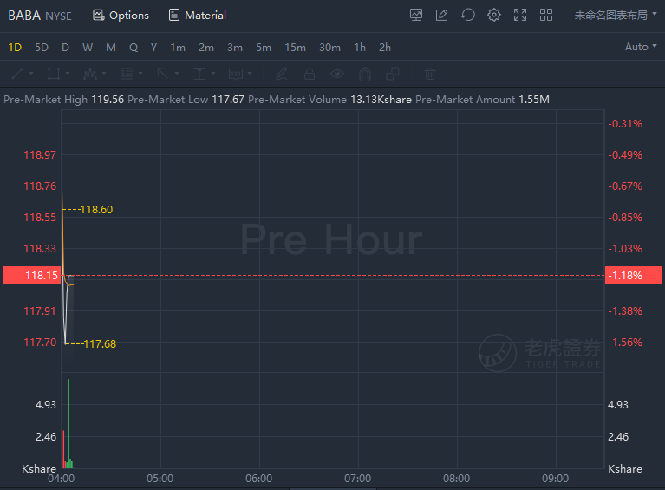The height and width of the screenshot is (490, 665).
Task: Toggle drawings visibility eye icon
Action: [x=337, y=74]
